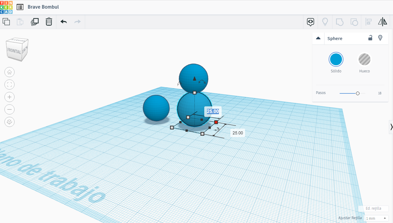Click the Mirror tool icon
Viewport: 393px width, 223px height.
[383, 22]
